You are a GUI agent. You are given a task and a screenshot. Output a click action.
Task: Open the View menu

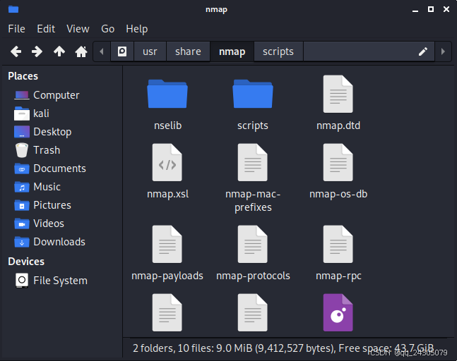click(78, 29)
